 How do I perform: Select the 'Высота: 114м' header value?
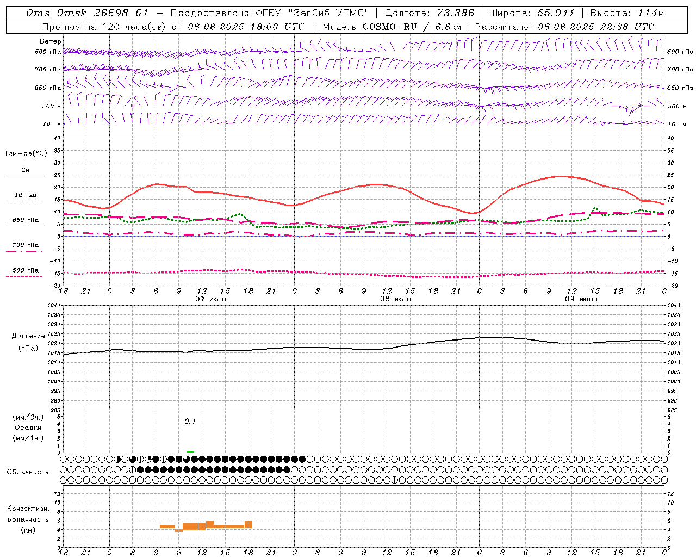point(627,13)
